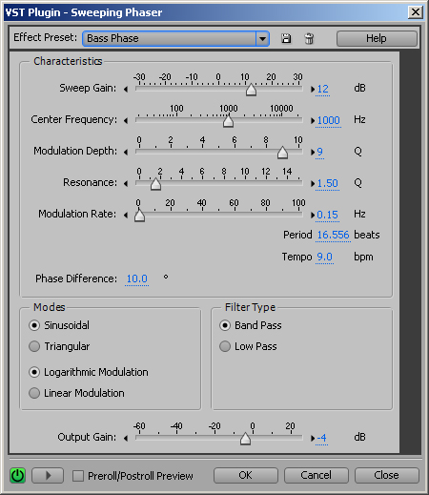Screen dimensions: 429x495
Task: Start preview with the play button
Action: (48, 476)
